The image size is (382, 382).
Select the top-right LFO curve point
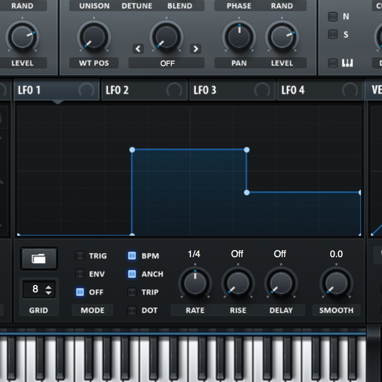pyautogui.click(x=246, y=150)
